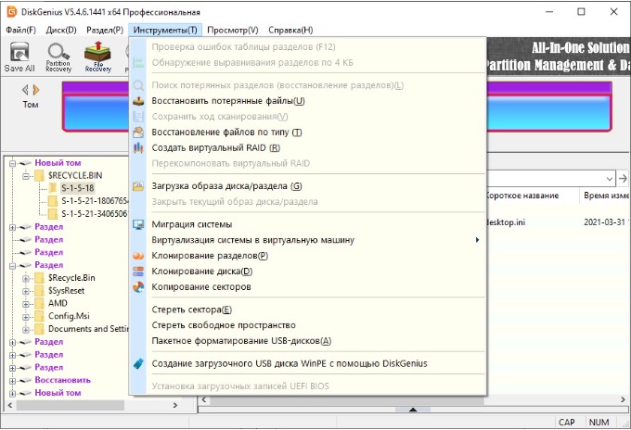Expand the AMD folder in the tree
The width and height of the screenshot is (631, 430).
coord(27,303)
